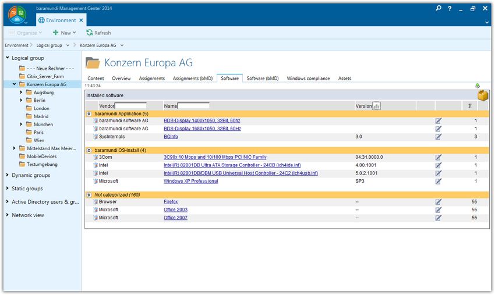Click the globe icon on Environment tab
The image size is (495, 295).
coord(41,20)
